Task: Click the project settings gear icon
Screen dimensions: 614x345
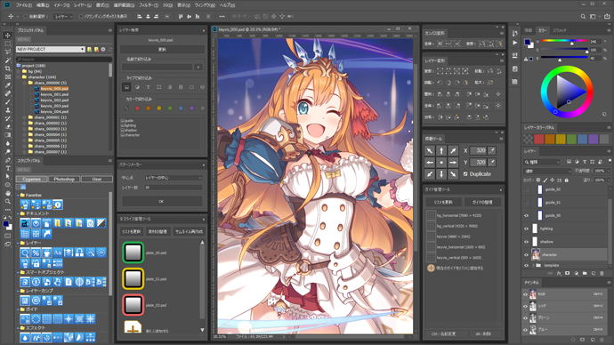Action: pyautogui.click(x=103, y=49)
